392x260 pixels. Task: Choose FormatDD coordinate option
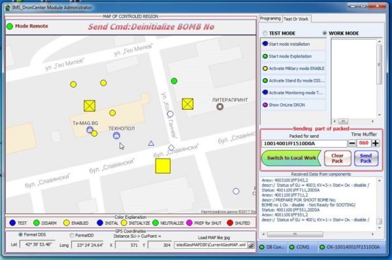(72, 235)
